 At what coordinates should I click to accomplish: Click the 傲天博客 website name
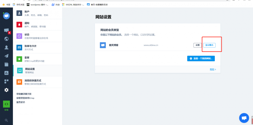[114, 45]
